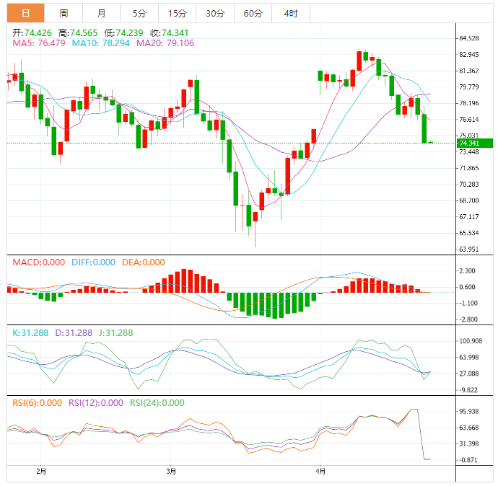Click the green 74.341 current price tag
Screen dimensions: 498x486
coord(469,143)
